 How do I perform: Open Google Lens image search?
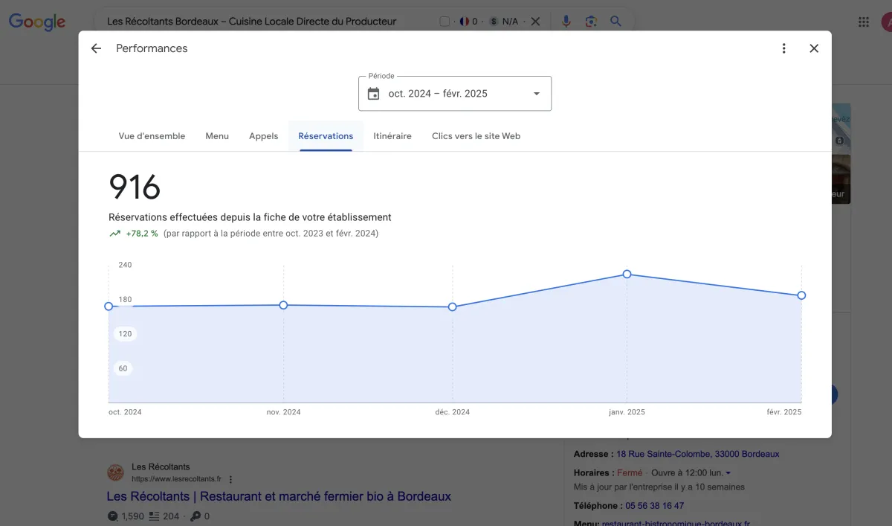point(591,22)
